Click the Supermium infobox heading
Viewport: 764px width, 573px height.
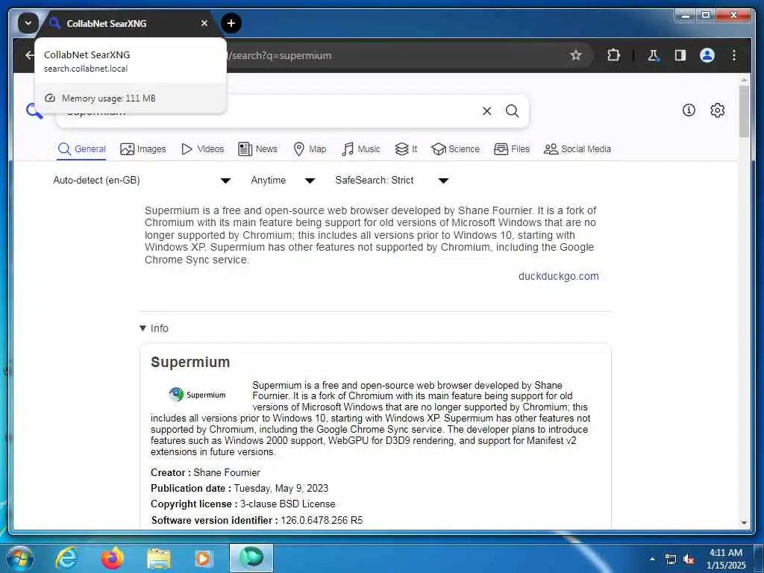pos(190,362)
